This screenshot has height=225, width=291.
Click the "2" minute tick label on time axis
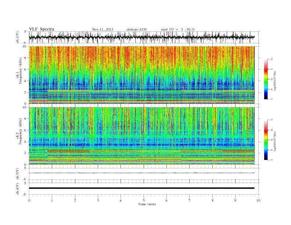click(75, 200)
